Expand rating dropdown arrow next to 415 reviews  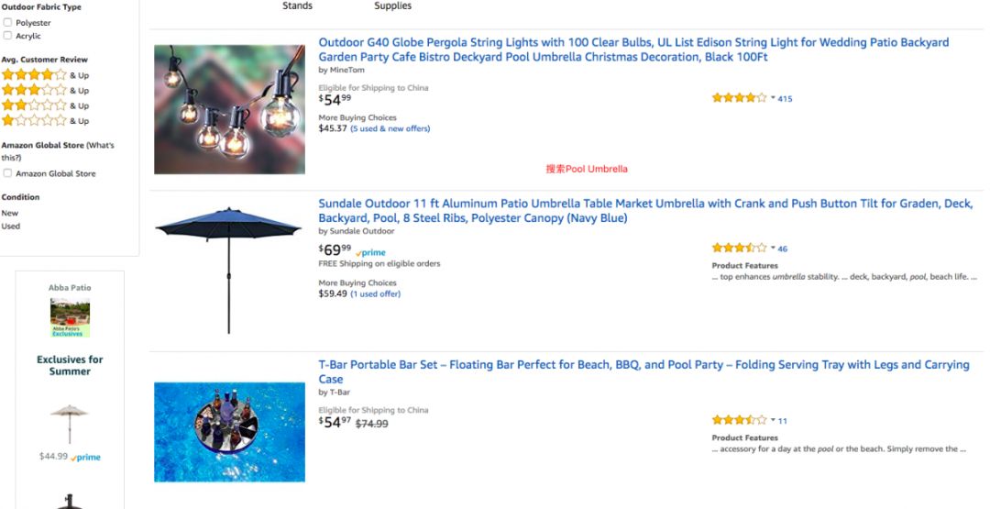point(773,98)
